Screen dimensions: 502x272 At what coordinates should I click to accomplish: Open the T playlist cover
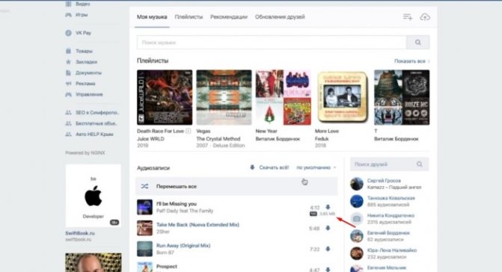point(402,97)
